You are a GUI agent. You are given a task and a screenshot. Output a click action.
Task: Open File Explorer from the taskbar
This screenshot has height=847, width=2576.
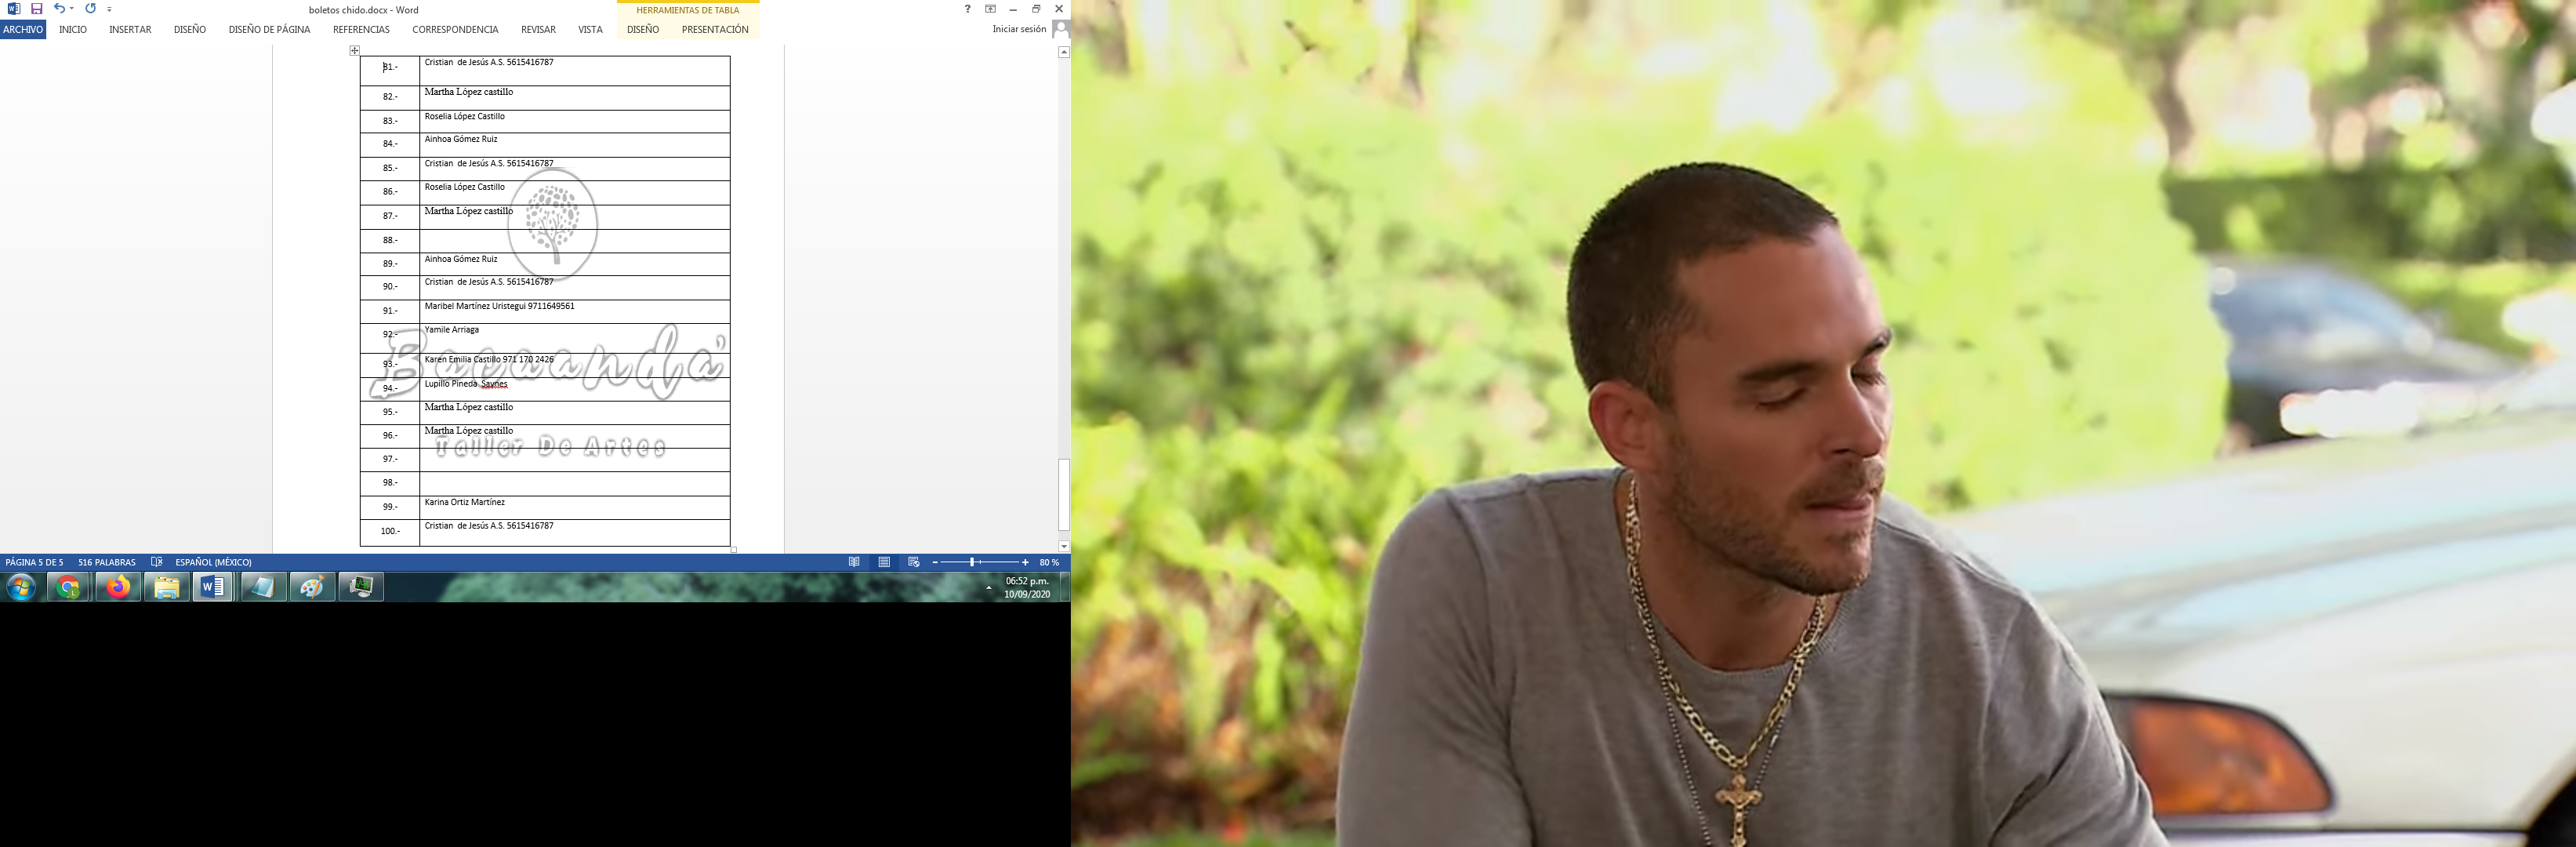tap(166, 587)
